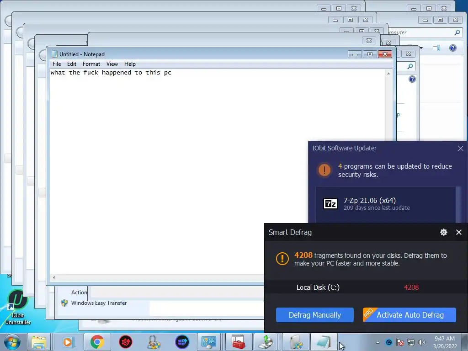The width and height of the screenshot is (468, 351).
Task: Click the Defrag Manually button
Action: (314, 315)
